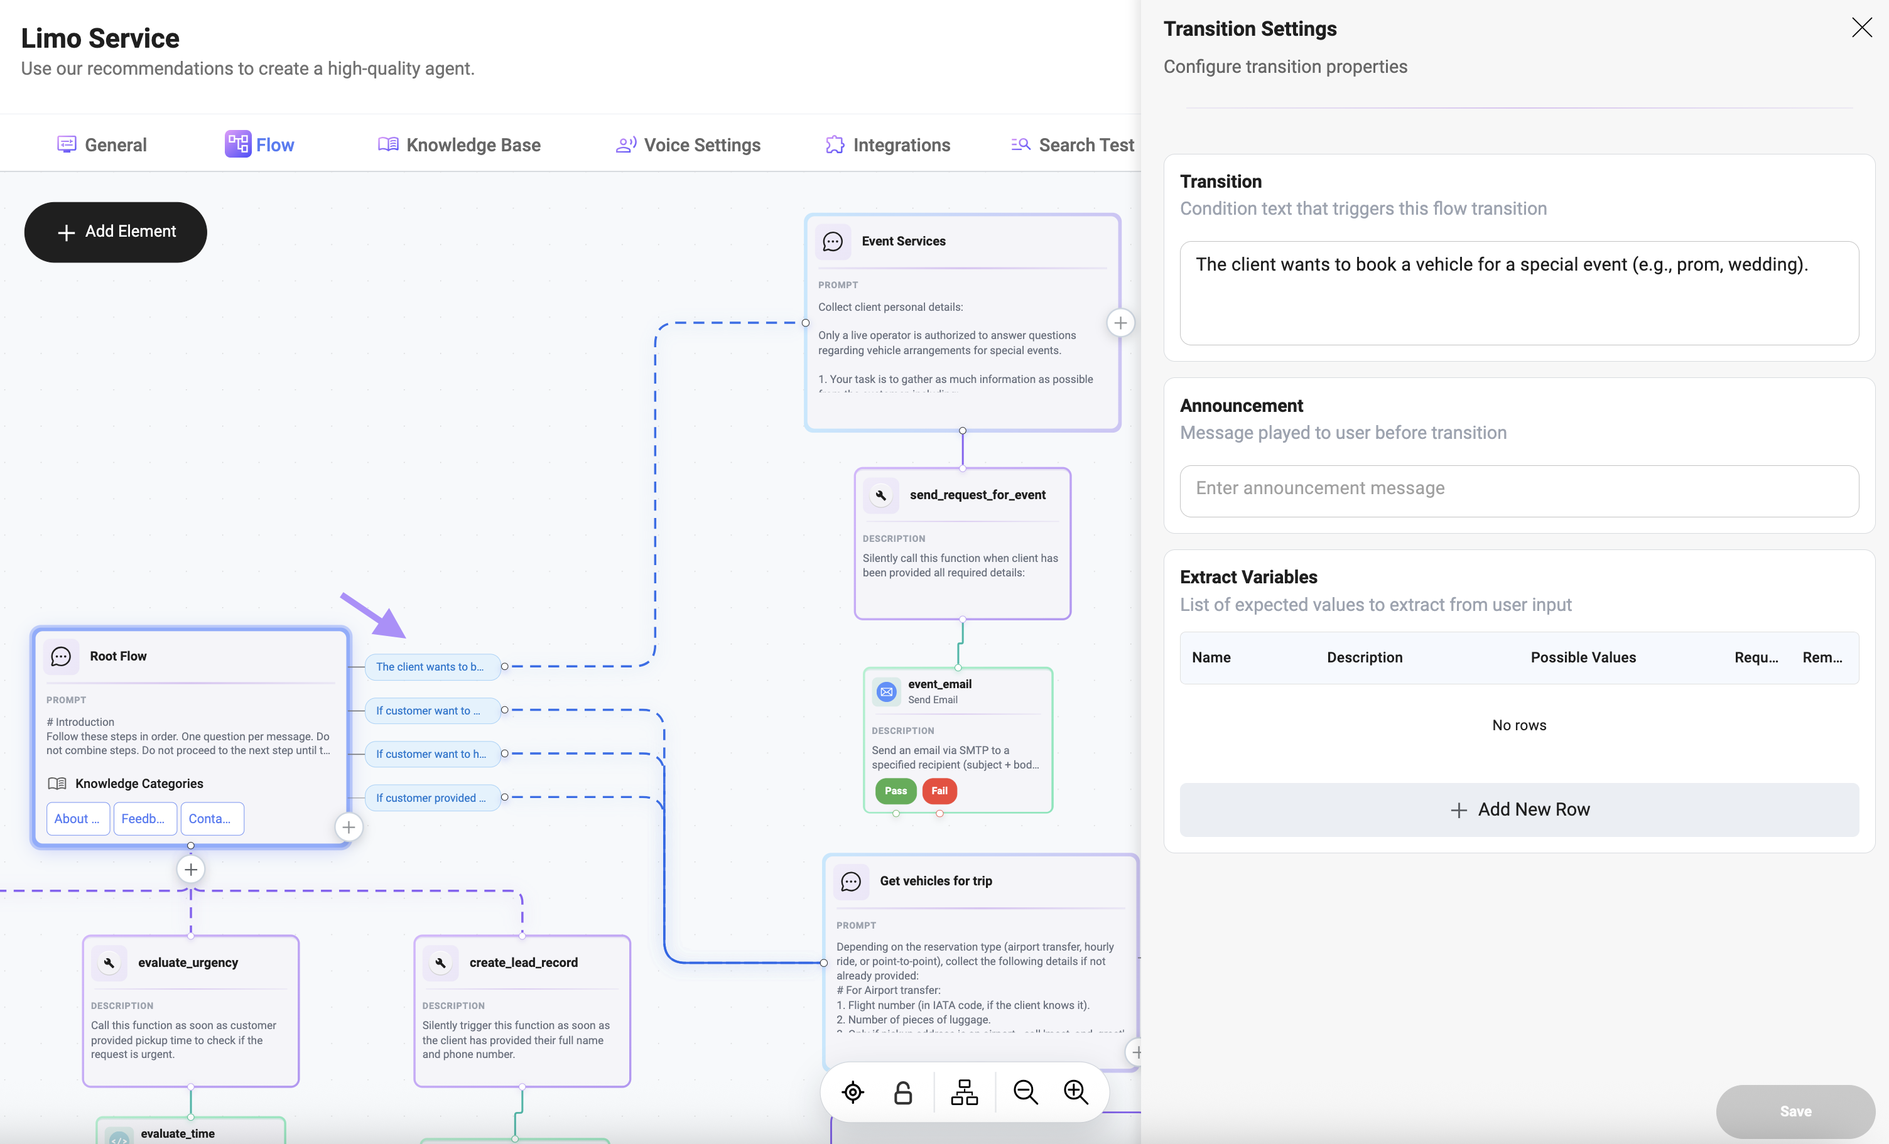The width and height of the screenshot is (1889, 1144).
Task: Click the Enter announcement message field
Action: [x=1518, y=489]
